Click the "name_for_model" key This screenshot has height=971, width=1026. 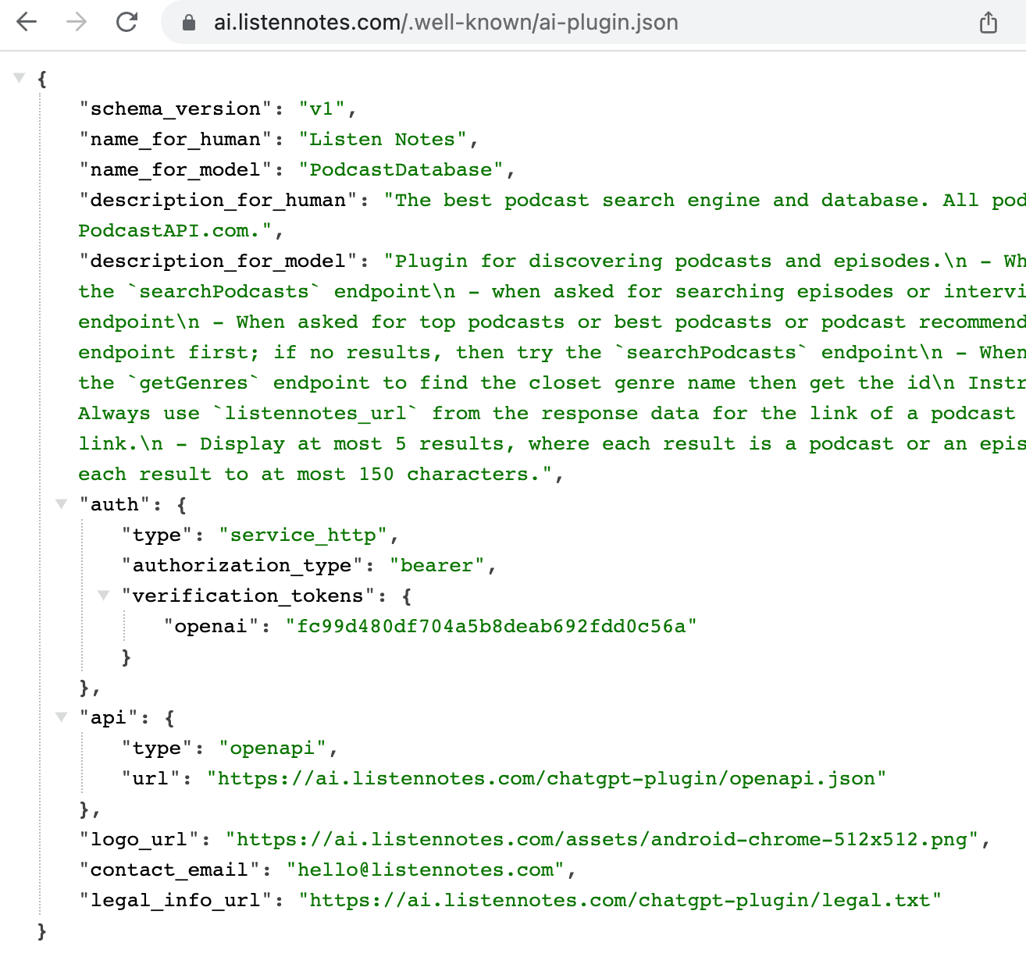click(176, 169)
